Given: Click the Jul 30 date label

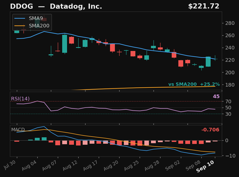Looking at the screenshot, I should 10,165.
